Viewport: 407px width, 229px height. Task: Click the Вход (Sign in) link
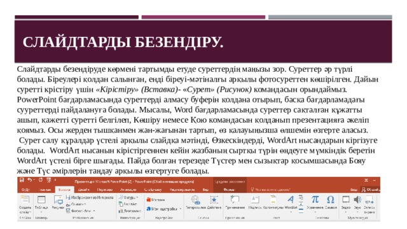354,190
